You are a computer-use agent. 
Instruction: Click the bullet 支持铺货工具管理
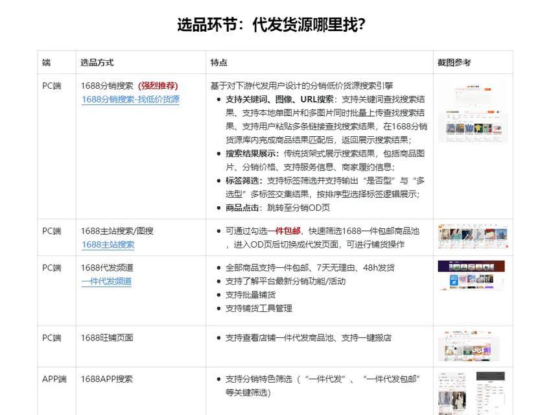[x=259, y=309]
